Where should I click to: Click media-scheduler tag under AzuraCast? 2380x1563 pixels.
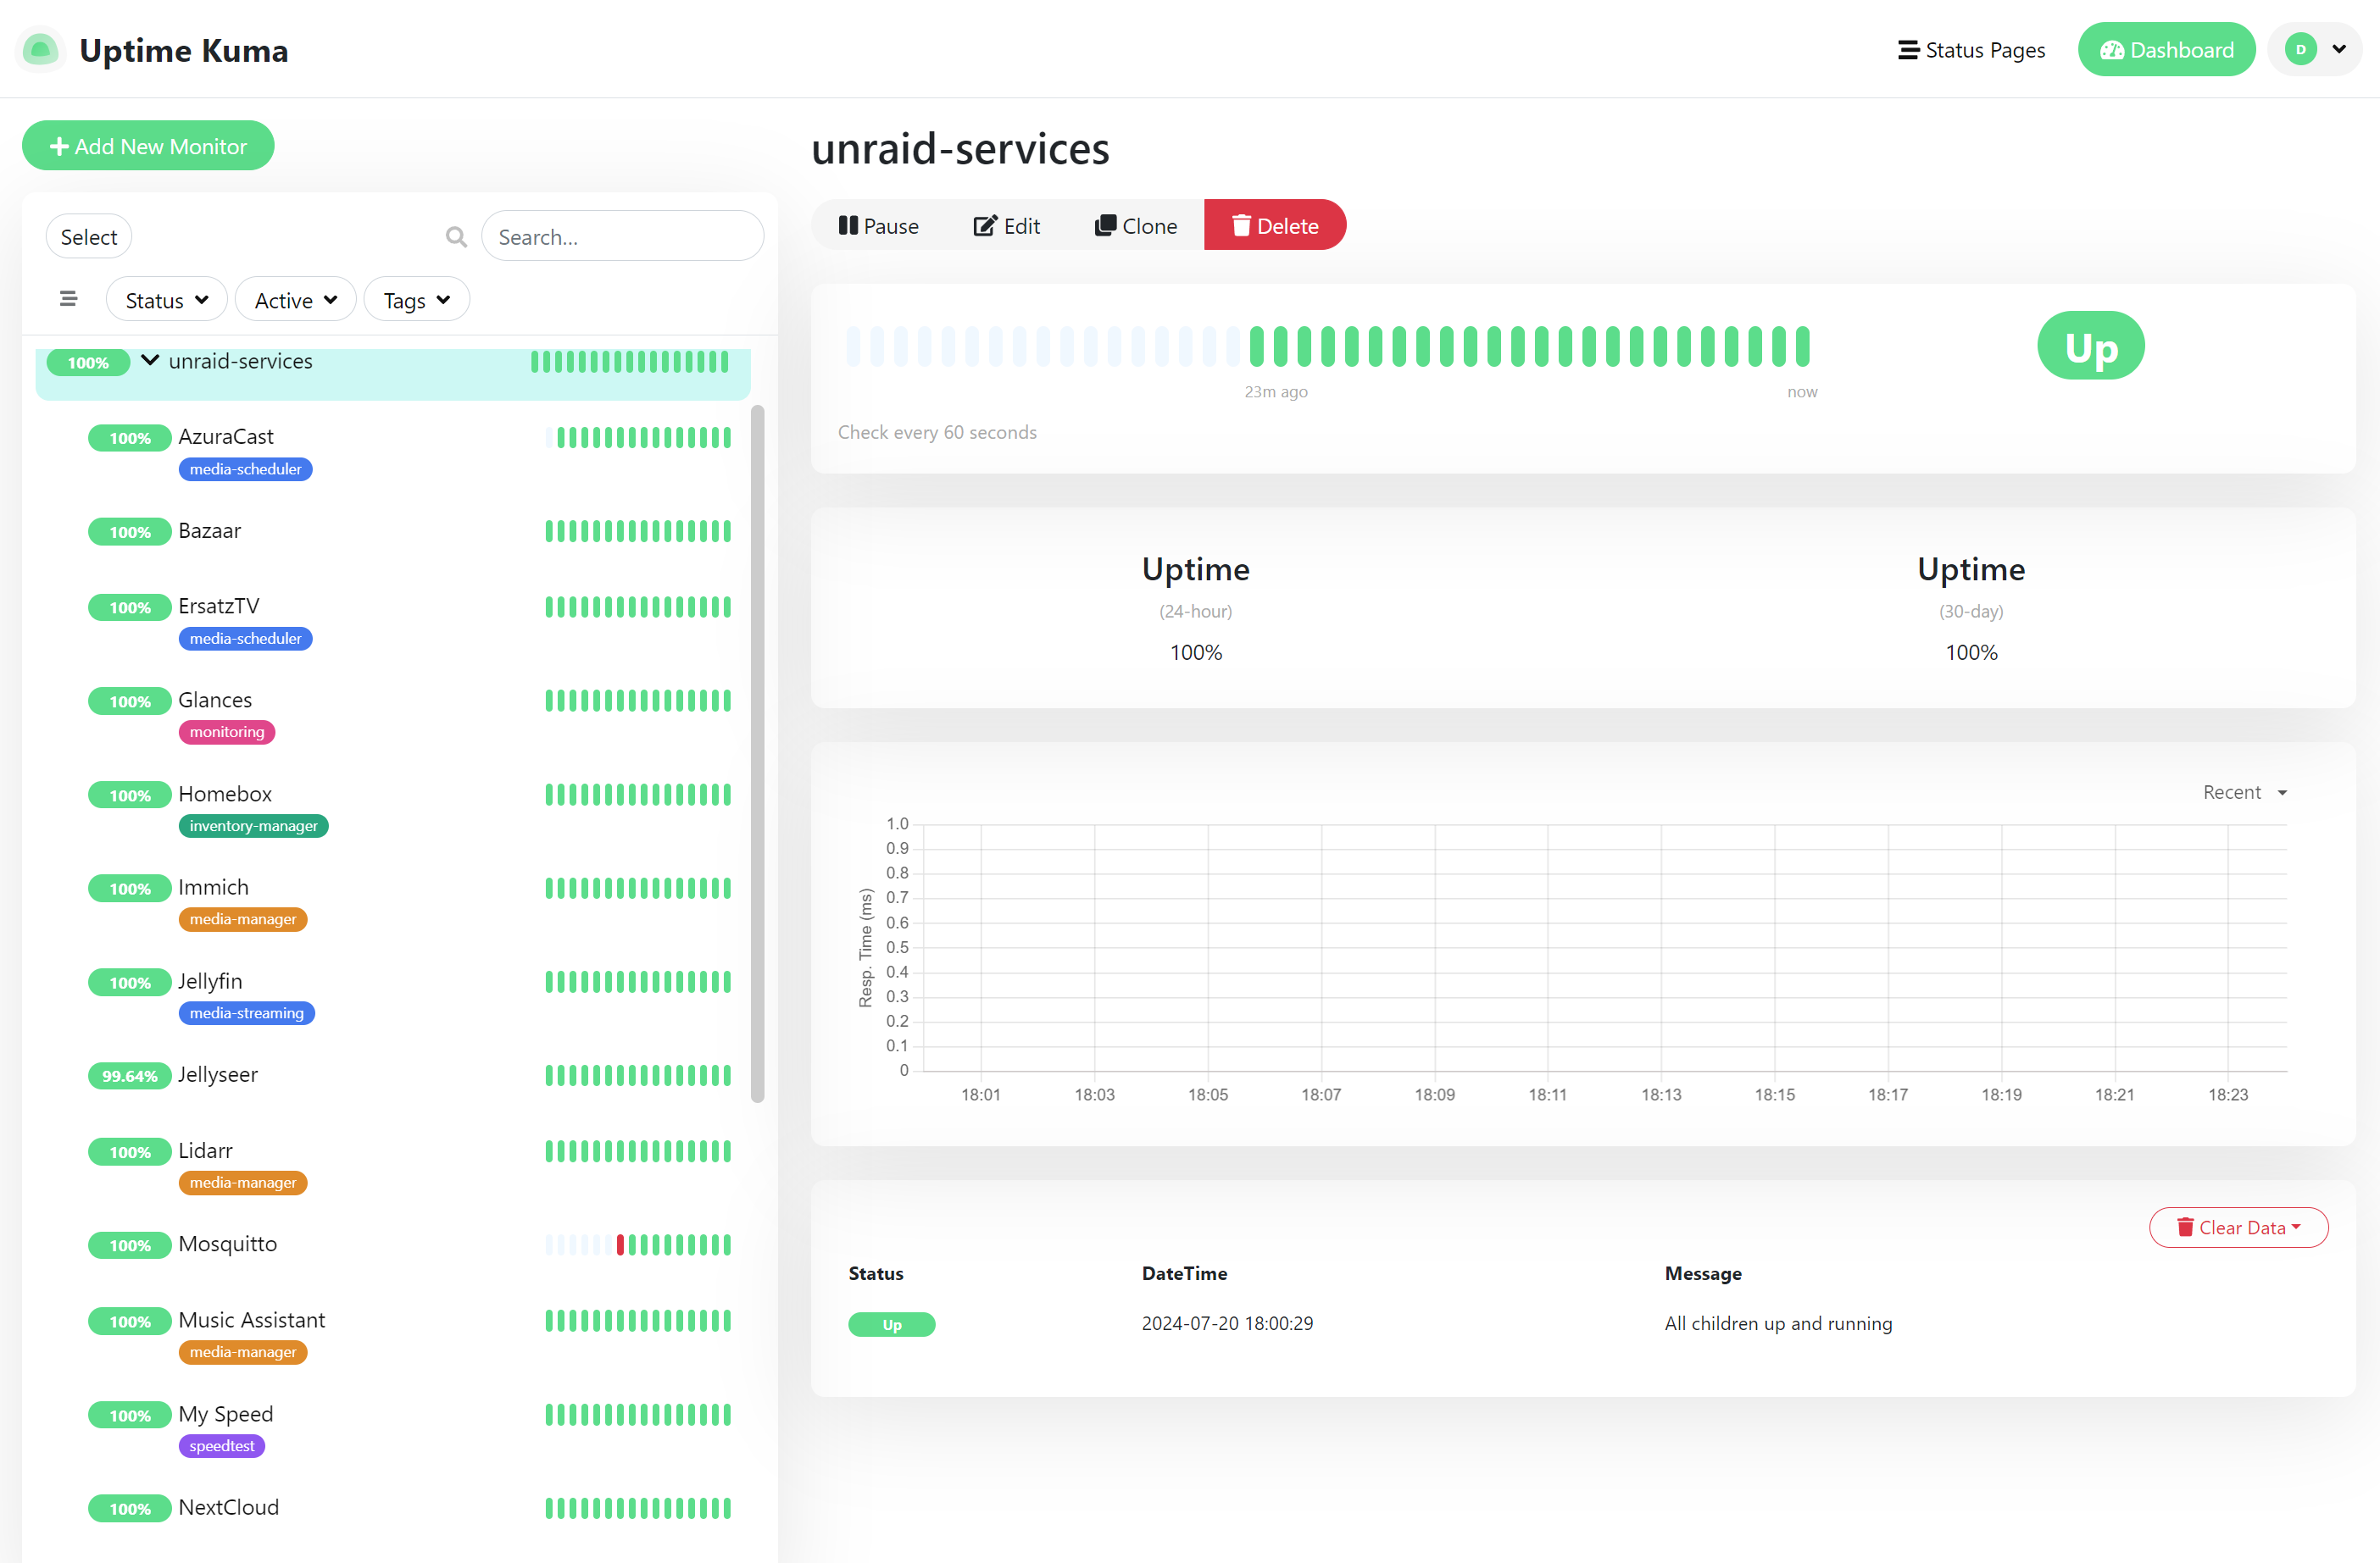245,468
